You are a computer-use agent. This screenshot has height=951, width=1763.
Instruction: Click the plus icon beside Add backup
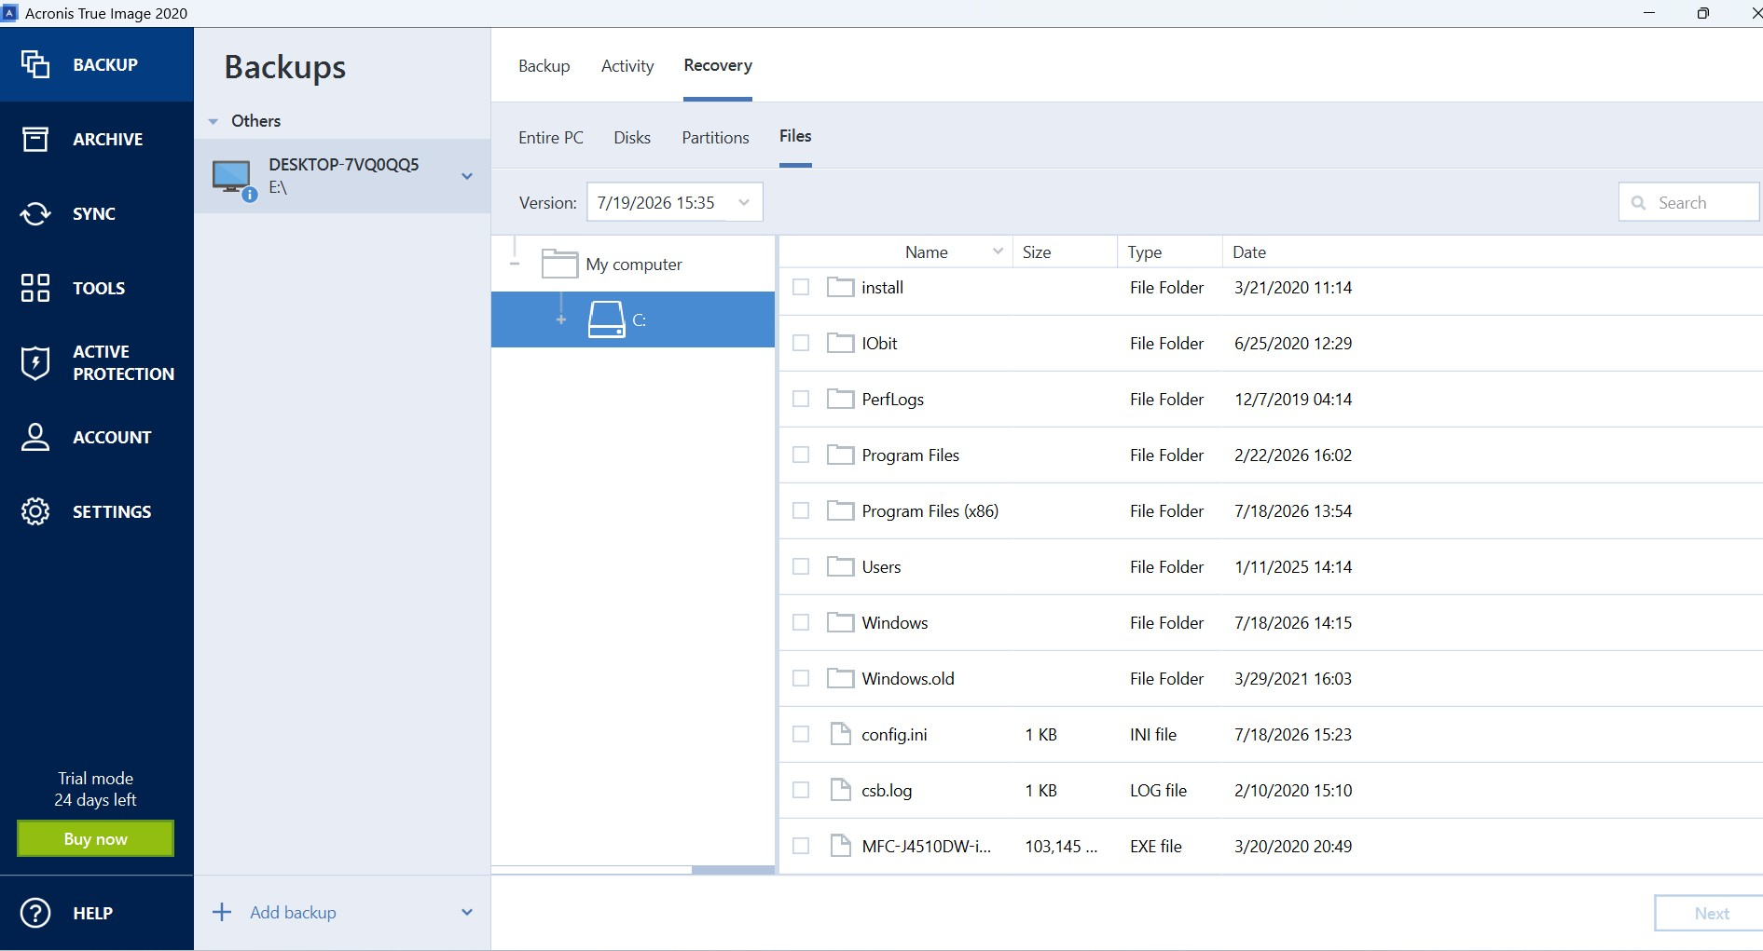click(222, 912)
